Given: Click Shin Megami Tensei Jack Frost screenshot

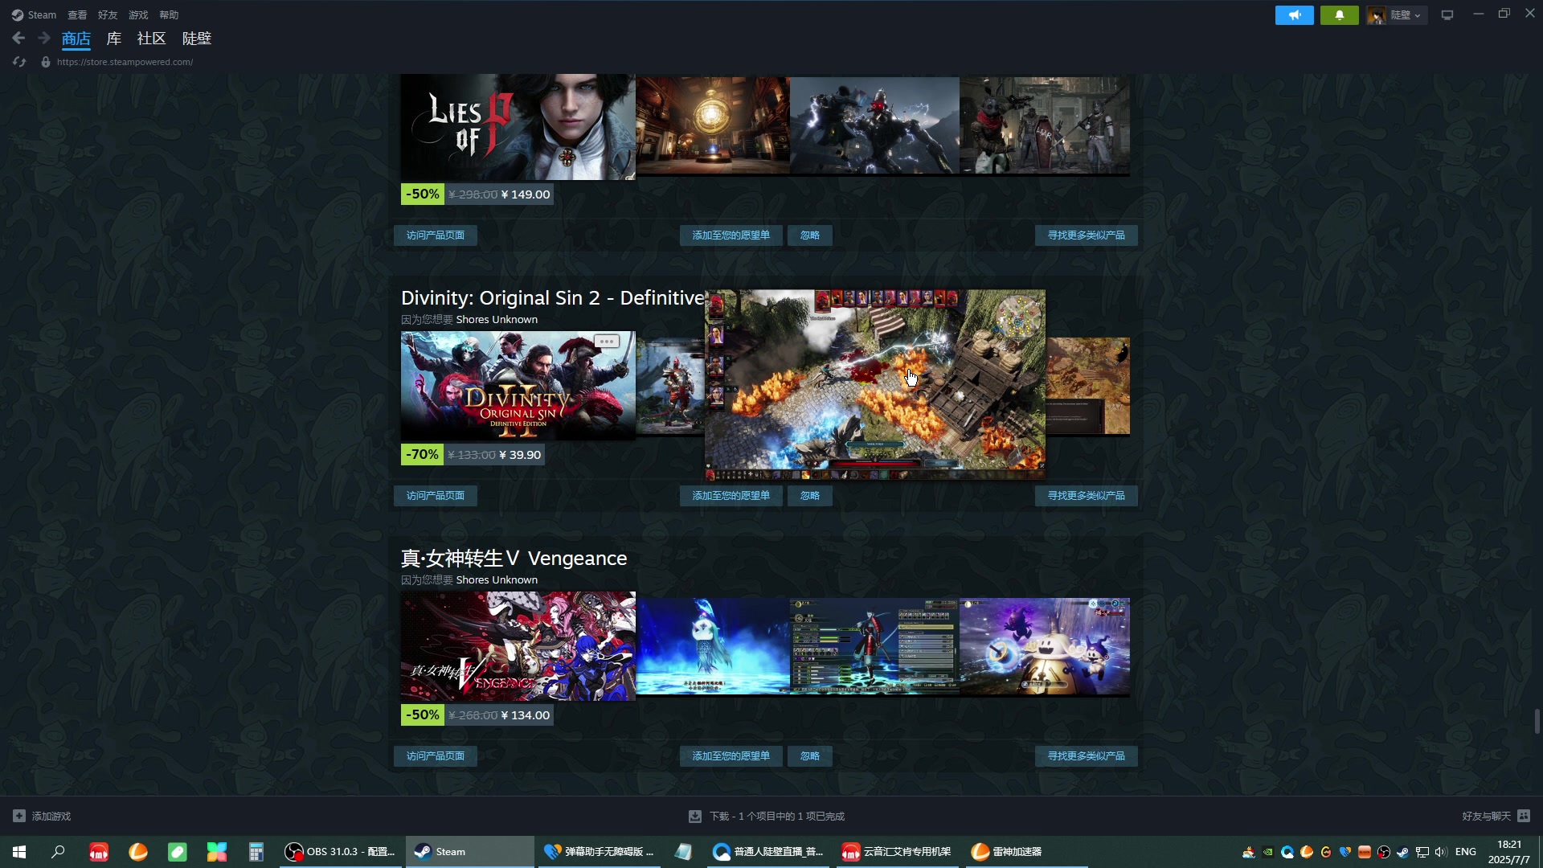Looking at the screenshot, I should tap(1045, 646).
